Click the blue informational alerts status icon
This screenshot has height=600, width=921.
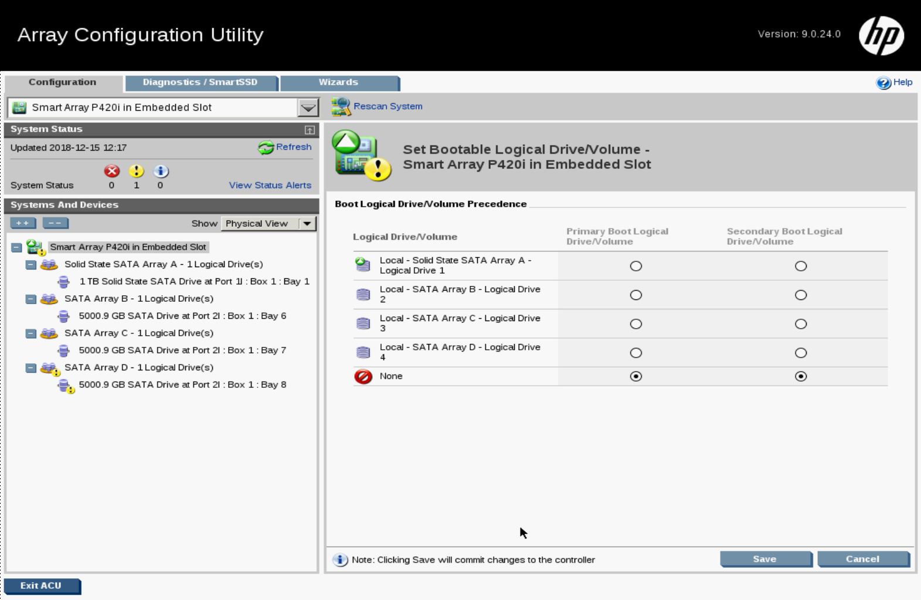point(161,171)
